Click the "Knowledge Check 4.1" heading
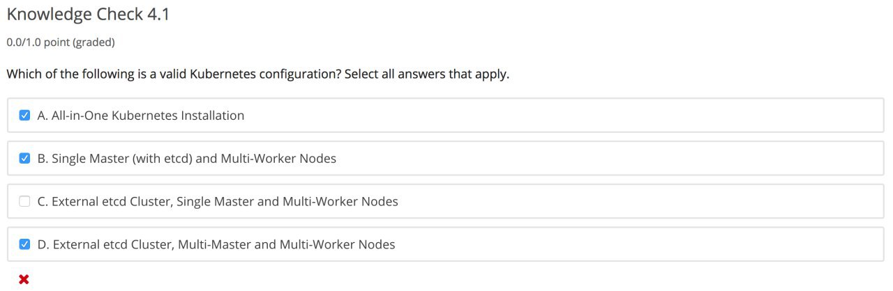The image size is (893, 291). pyautogui.click(x=87, y=15)
